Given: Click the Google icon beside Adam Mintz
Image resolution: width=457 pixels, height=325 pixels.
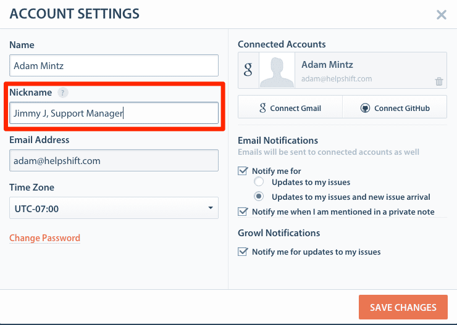Looking at the screenshot, I should (248, 70).
